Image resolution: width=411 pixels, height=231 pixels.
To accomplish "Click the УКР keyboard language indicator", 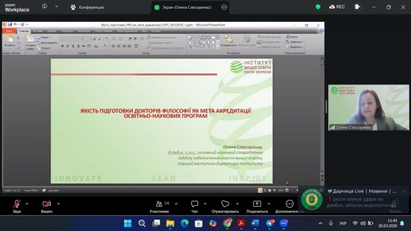I will pyautogui.click(x=343, y=223).
